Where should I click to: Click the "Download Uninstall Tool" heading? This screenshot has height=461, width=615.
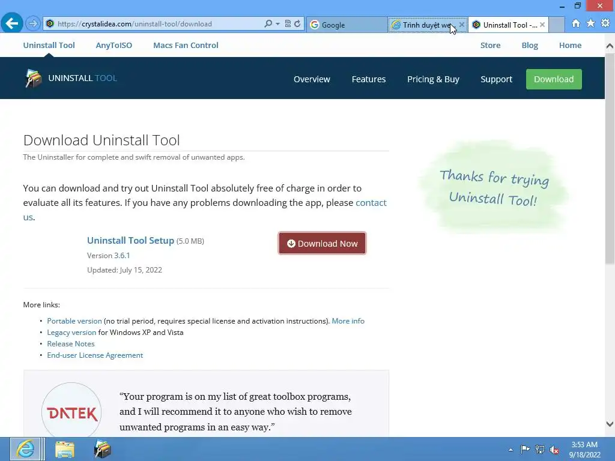coord(101,140)
